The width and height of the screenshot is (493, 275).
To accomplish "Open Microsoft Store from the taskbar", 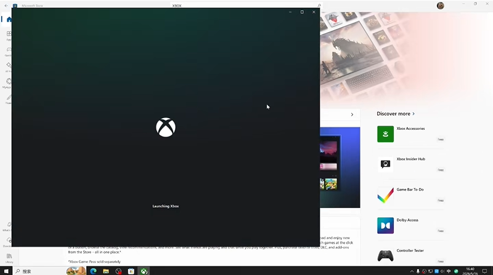I will point(131,271).
